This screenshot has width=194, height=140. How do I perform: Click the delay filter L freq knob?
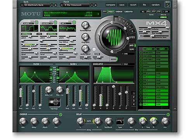[x=142, y=121]
